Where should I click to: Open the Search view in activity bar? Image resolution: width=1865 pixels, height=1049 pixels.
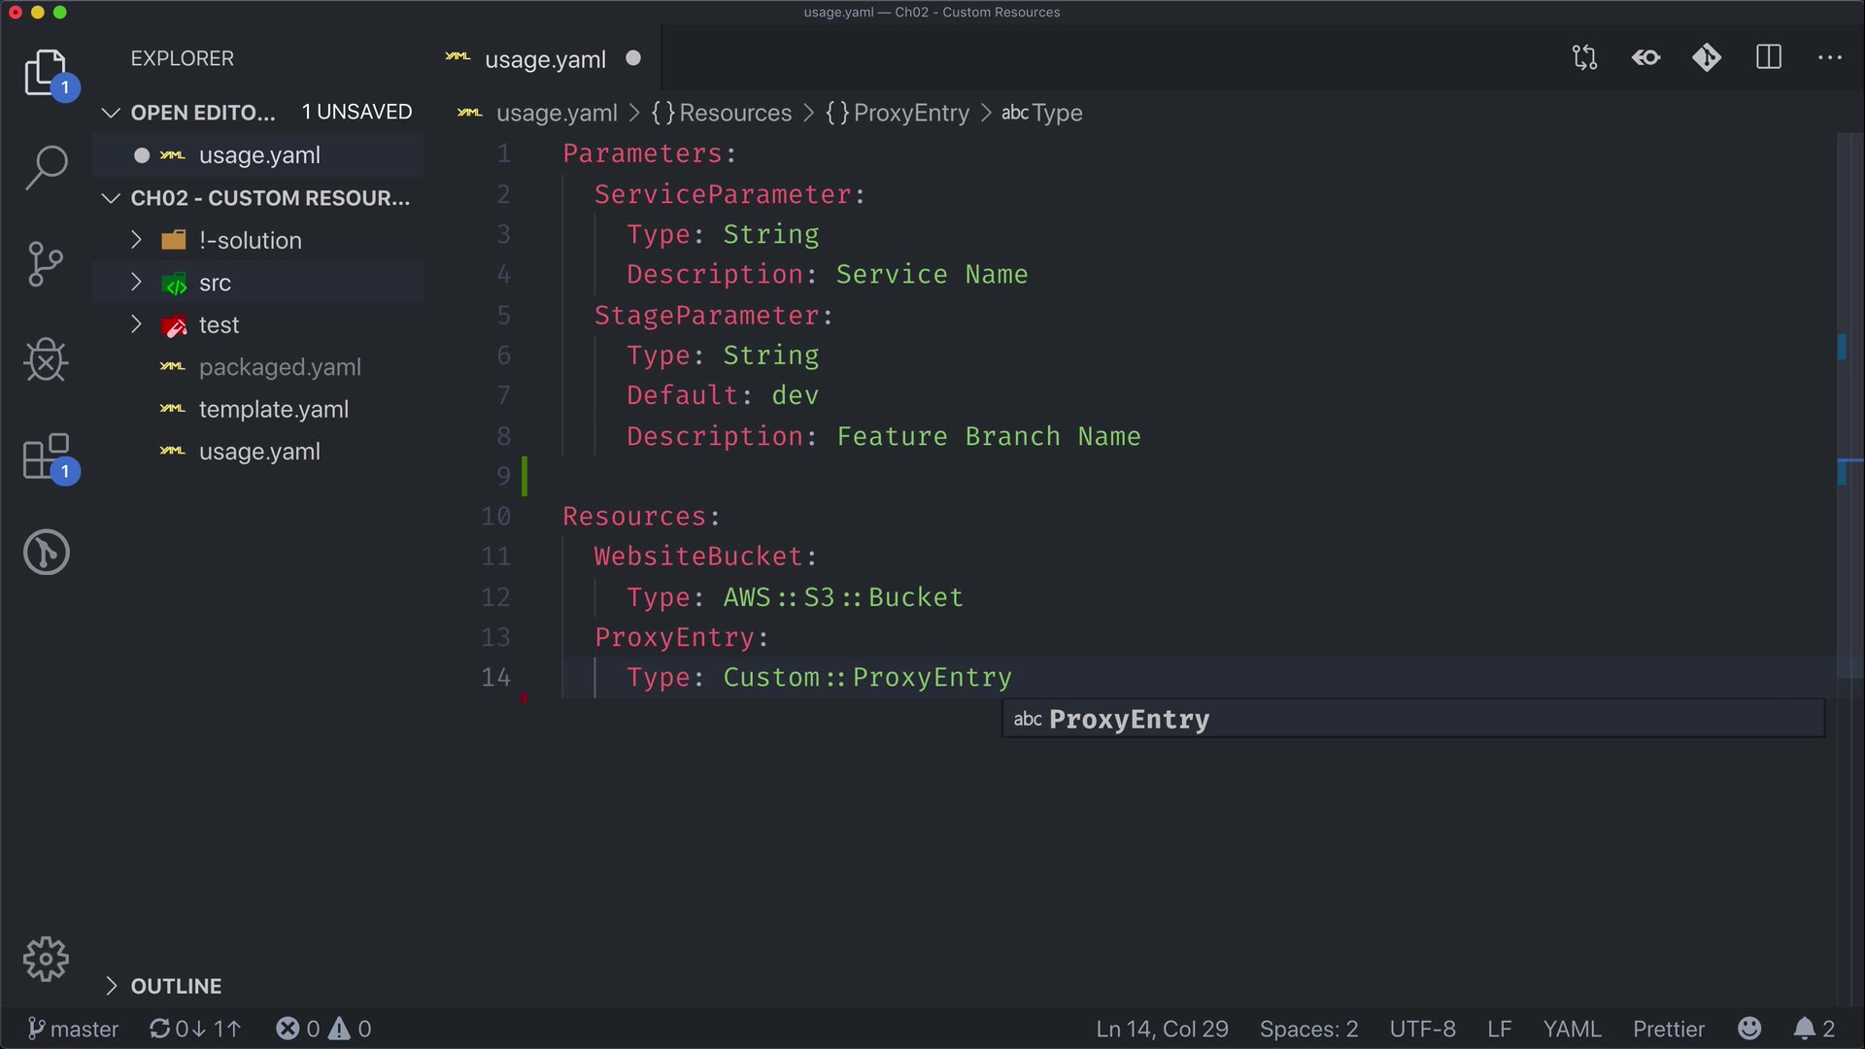click(46, 168)
